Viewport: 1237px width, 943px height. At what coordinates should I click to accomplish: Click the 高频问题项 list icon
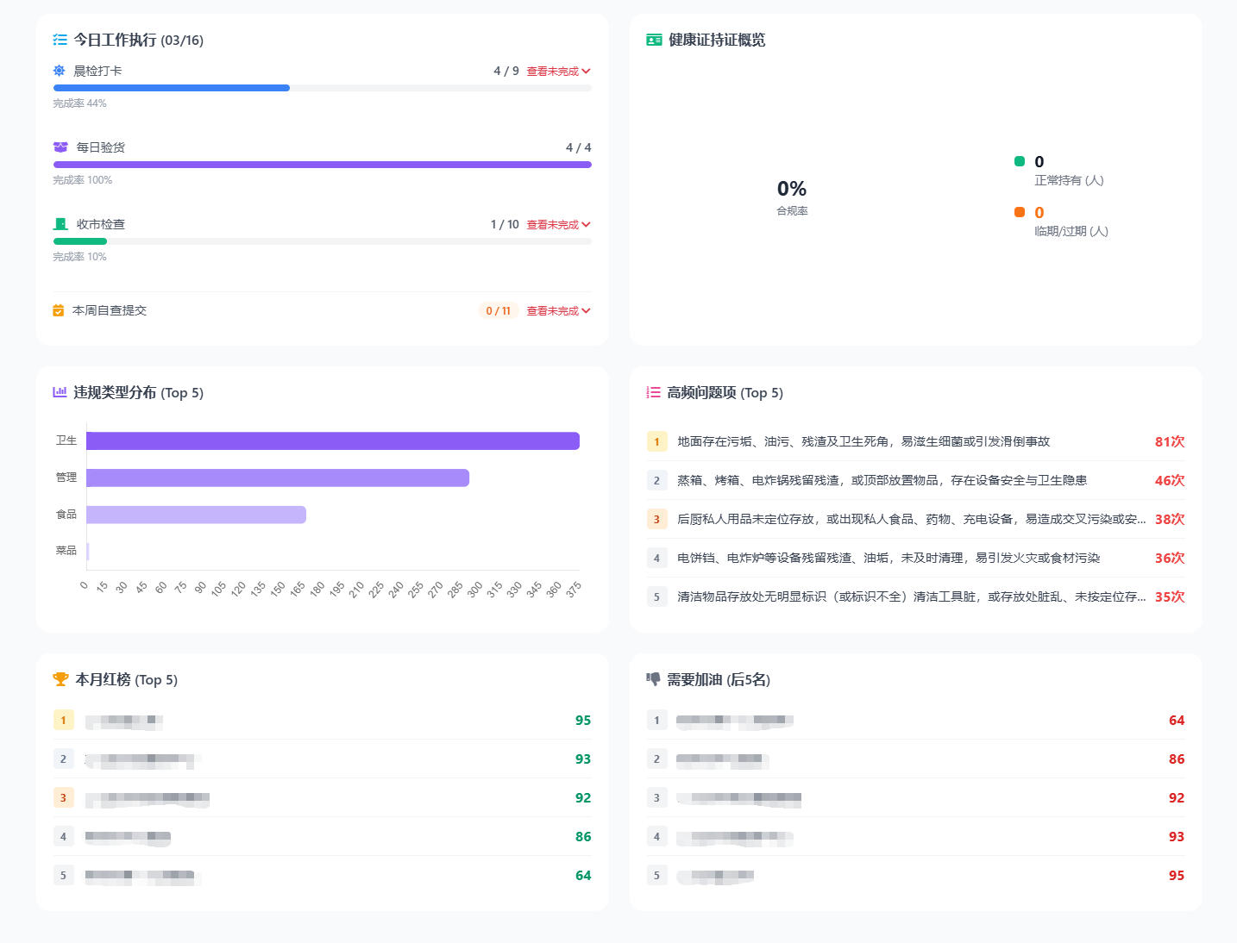pos(653,392)
